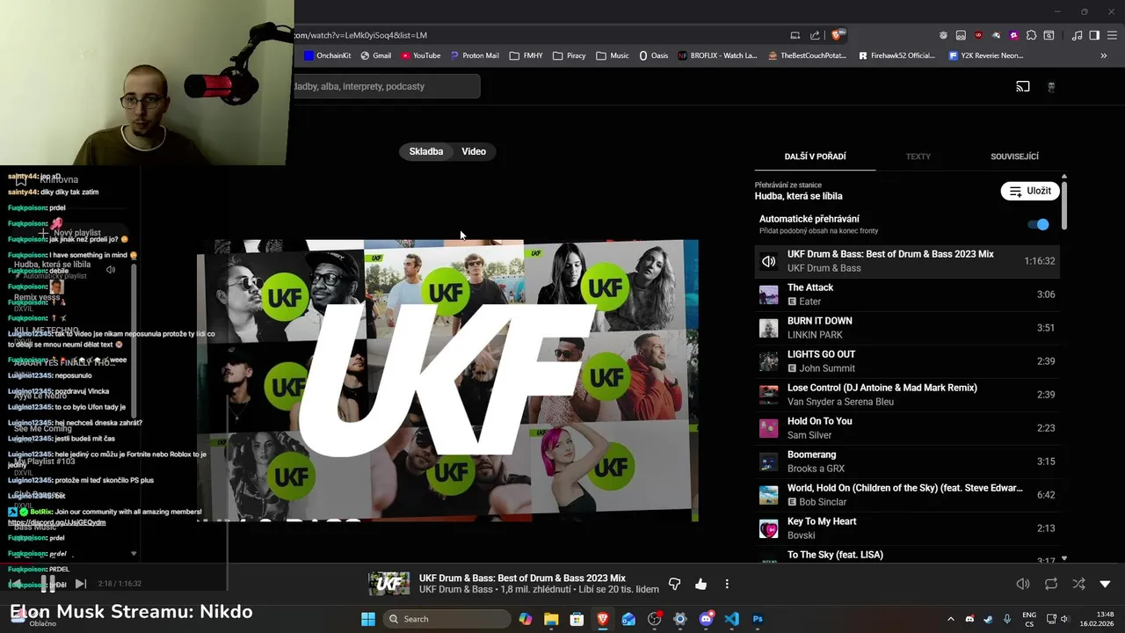This screenshot has width=1125, height=633.
Task: Open File Explorer from taskbar
Action: click(x=551, y=619)
